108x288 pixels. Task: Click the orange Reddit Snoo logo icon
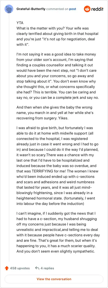point(87,9)
